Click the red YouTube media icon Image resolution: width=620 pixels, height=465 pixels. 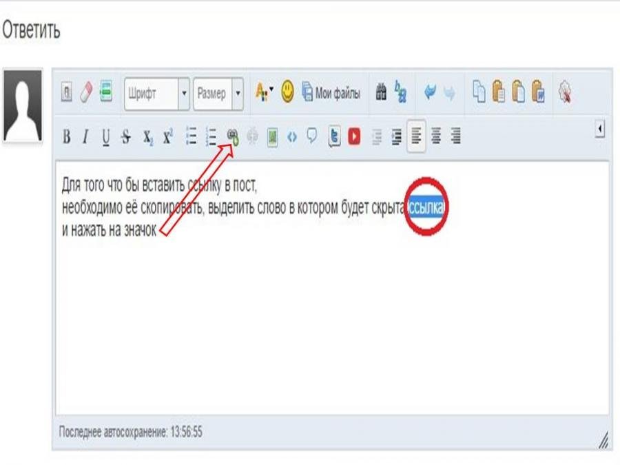point(354,137)
